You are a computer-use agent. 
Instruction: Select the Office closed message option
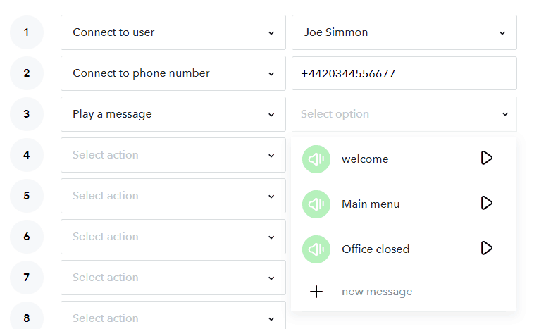coord(376,249)
